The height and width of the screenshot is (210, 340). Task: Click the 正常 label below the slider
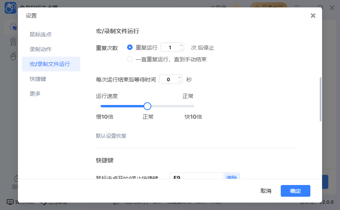pos(148,117)
